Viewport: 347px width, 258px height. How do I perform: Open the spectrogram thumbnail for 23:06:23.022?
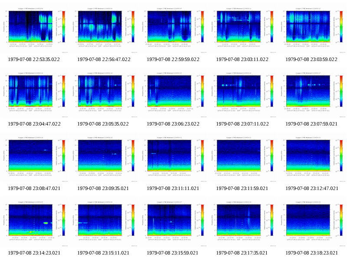click(173, 93)
